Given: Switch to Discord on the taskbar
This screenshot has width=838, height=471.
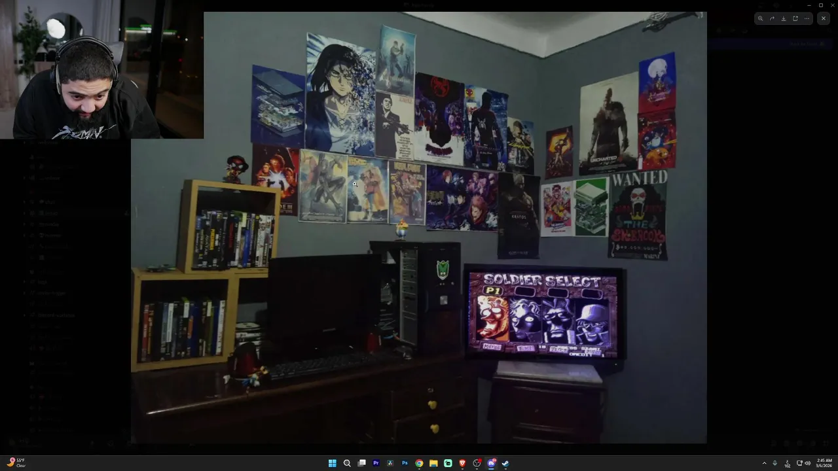Looking at the screenshot, I should pyautogui.click(x=491, y=463).
